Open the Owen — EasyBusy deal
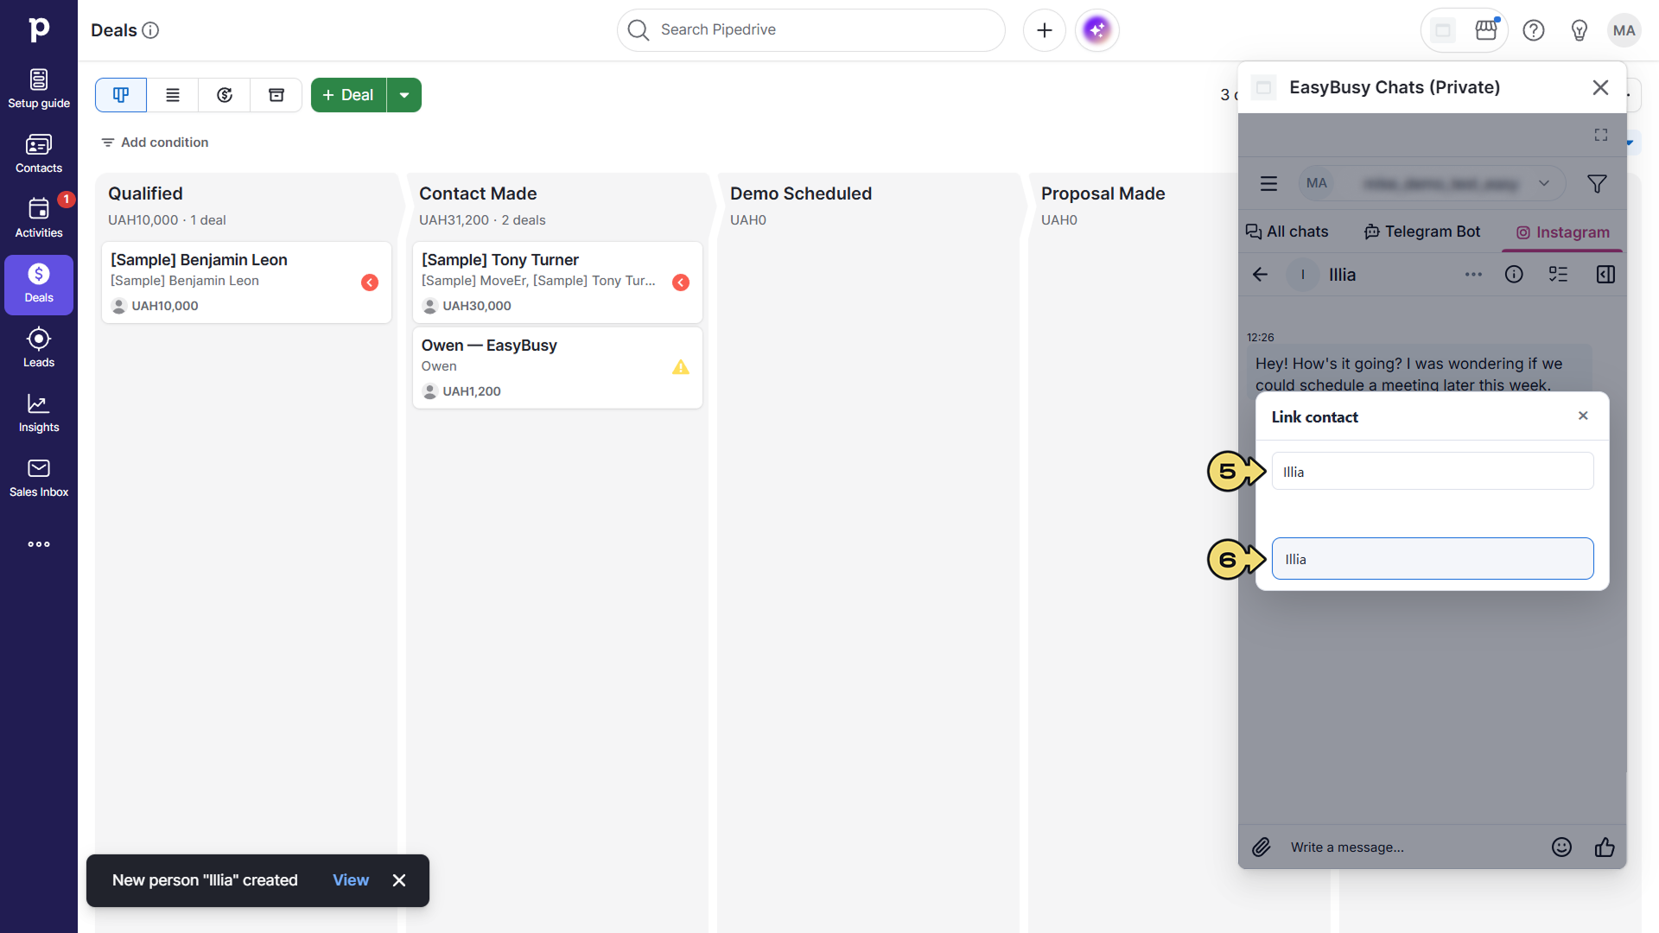Screen dimensions: 1659x933 point(557,368)
